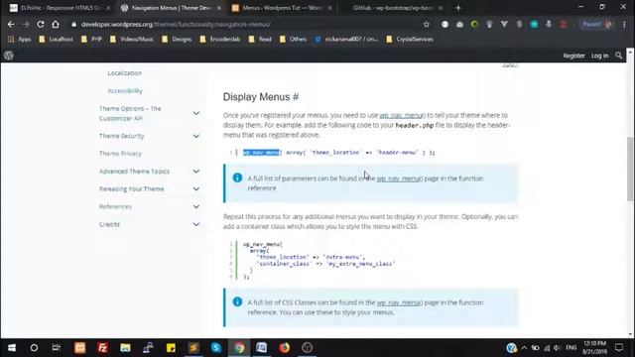The width and height of the screenshot is (635, 357).
Task: Switch to GitHub wp-bootstrap tab
Action: [x=393, y=8]
